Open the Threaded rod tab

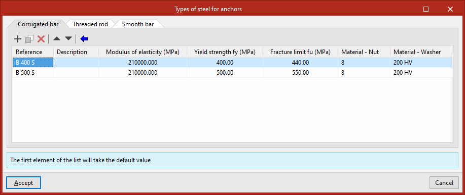click(90, 24)
